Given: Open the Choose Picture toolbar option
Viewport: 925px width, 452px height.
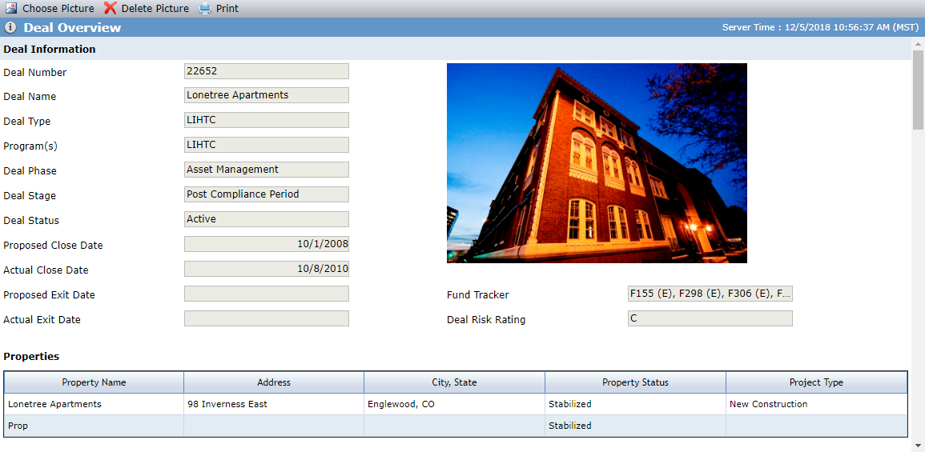Looking at the screenshot, I should (58, 9).
